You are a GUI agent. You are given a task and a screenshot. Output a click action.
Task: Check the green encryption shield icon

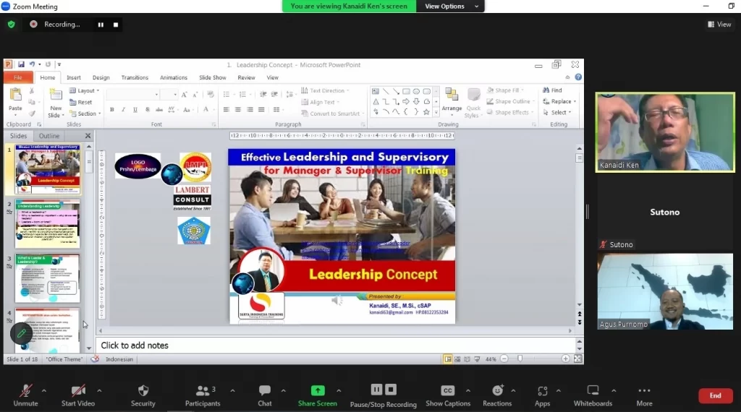tap(12, 24)
